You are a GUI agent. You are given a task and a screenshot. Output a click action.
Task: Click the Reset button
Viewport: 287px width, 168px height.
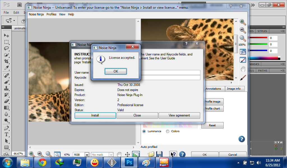point(212,125)
